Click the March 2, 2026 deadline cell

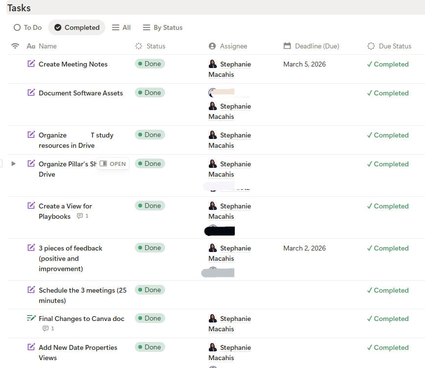click(304, 248)
